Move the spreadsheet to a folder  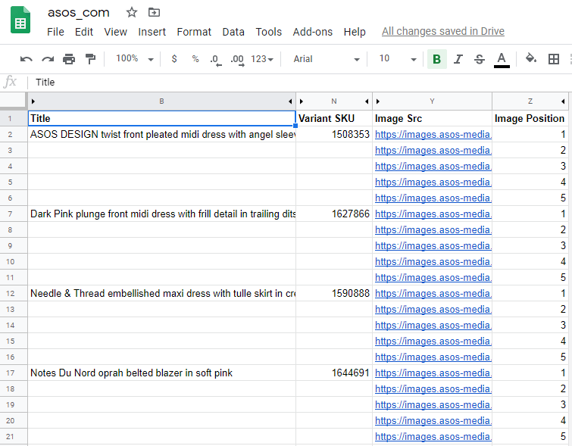154,12
